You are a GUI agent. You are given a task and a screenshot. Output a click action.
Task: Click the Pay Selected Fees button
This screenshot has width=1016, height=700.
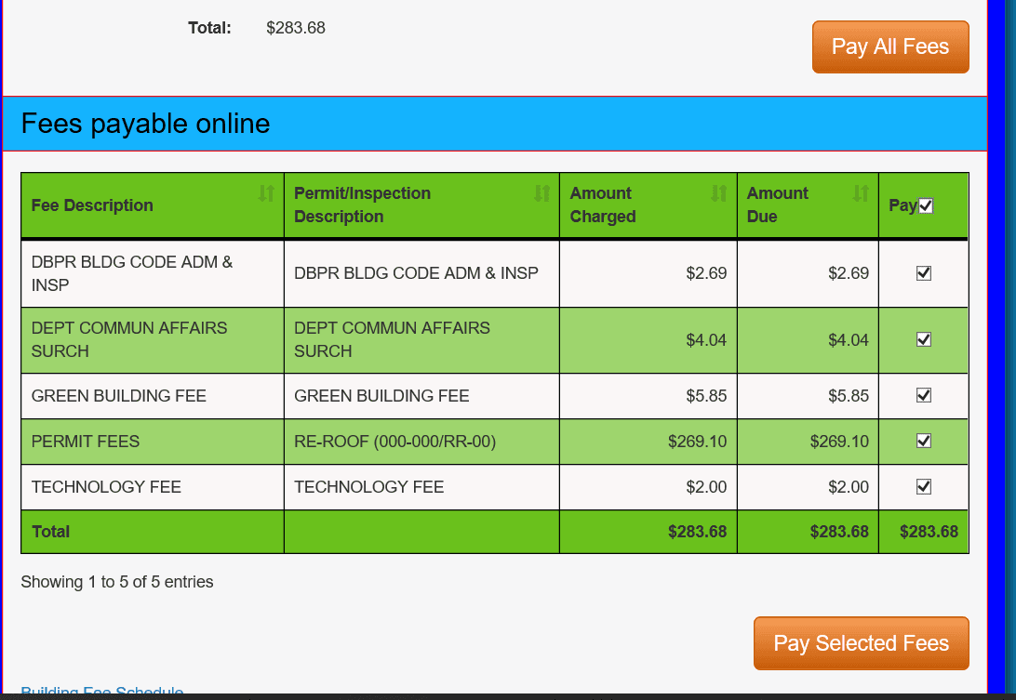[861, 642]
